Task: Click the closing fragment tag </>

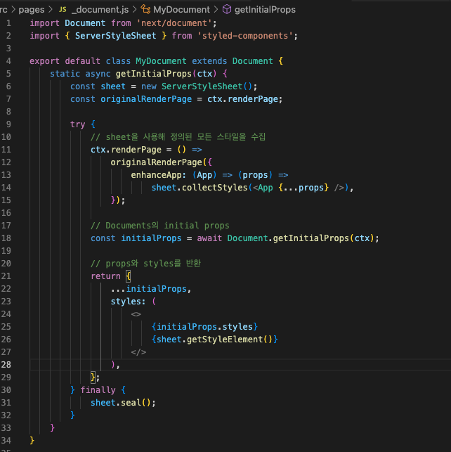Action: pyautogui.click(x=138, y=352)
